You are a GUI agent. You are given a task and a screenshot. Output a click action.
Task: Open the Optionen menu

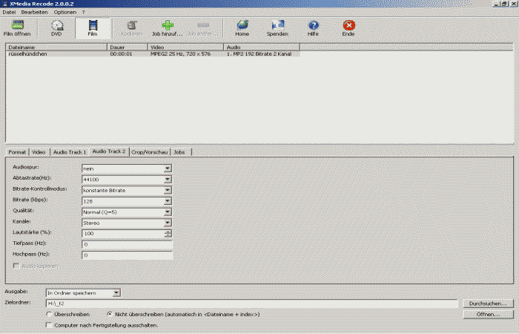tap(65, 13)
